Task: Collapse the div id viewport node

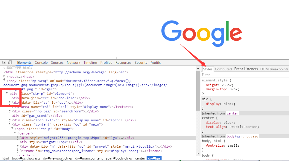Action: click(x=7, y=93)
